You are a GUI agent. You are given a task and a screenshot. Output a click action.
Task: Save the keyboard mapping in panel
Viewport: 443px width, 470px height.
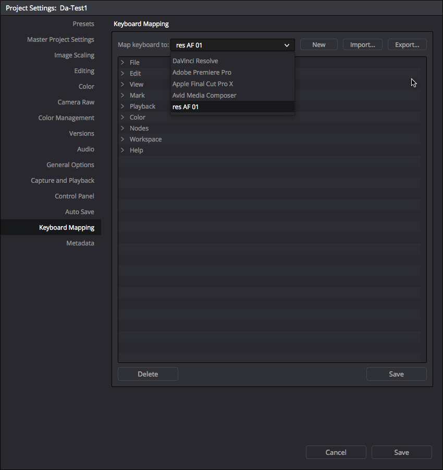coord(396,374)
